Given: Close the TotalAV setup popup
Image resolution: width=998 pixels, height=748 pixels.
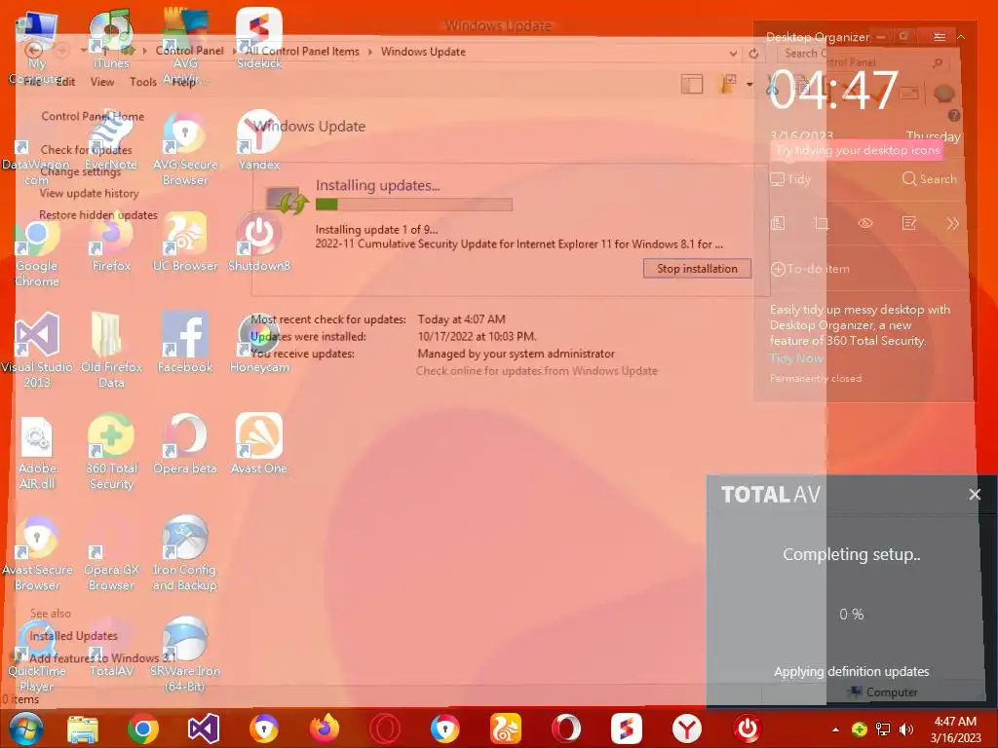Looking at the screenshot, I should click(975, 494).
